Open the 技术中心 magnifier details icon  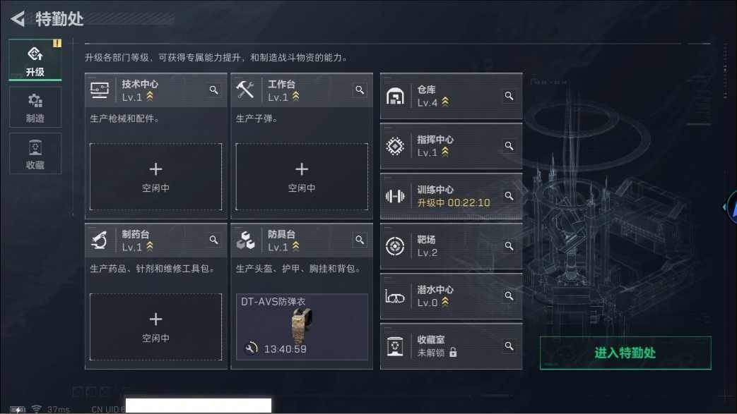pyautogui.click(x=214, y=90)
